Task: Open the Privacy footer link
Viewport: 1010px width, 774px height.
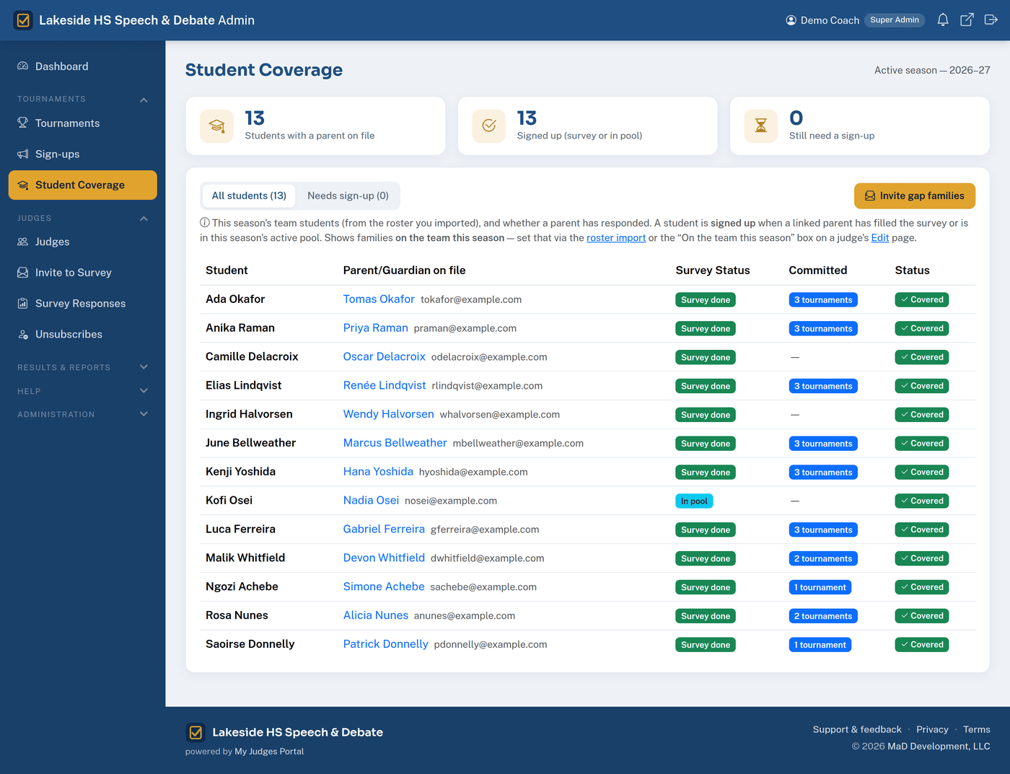Action: click(932, 730)
